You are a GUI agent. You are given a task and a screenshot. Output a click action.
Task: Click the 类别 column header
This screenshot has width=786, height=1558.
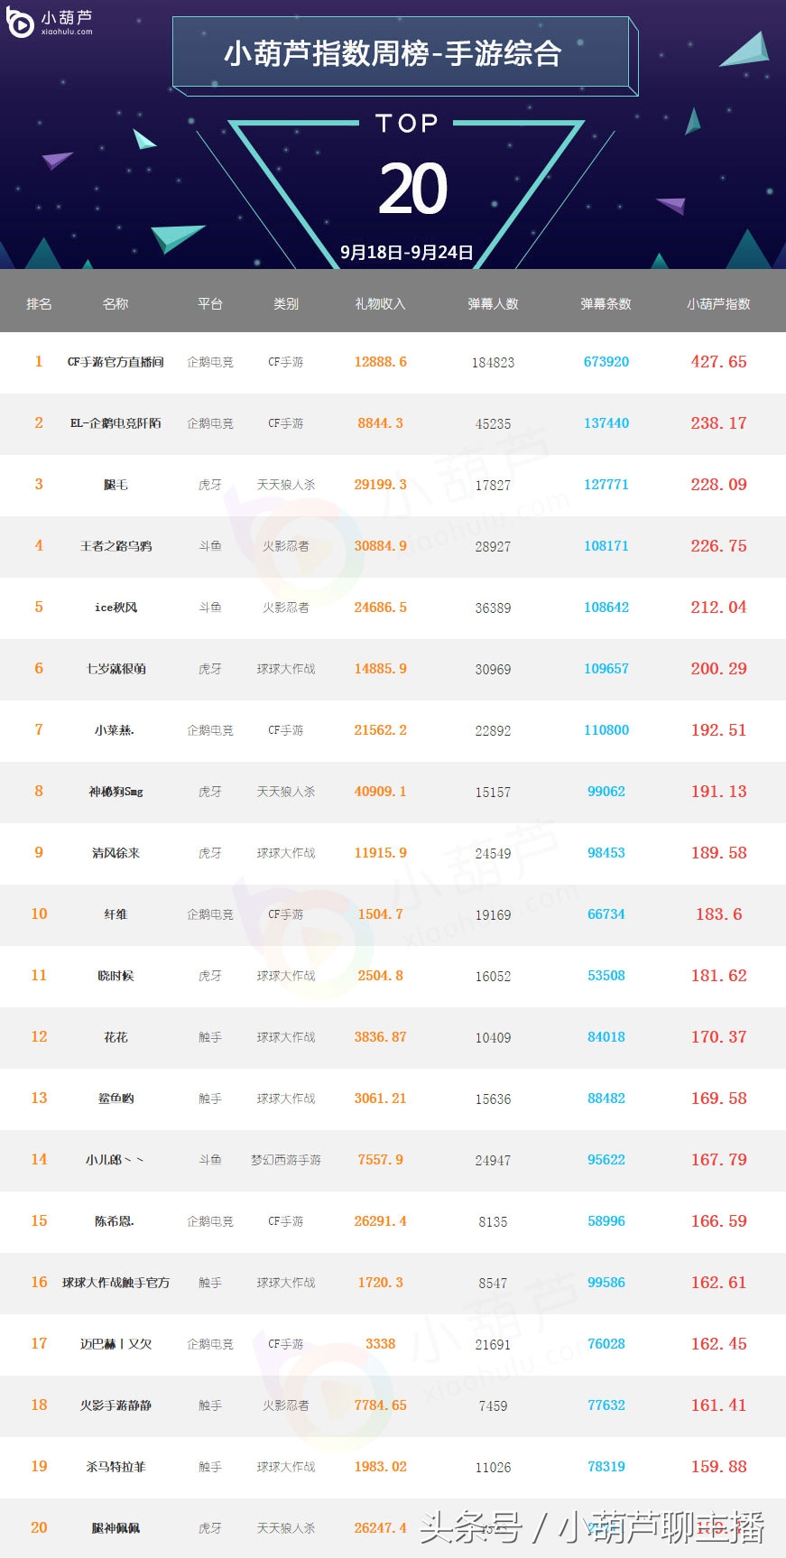tap(286, 304)
